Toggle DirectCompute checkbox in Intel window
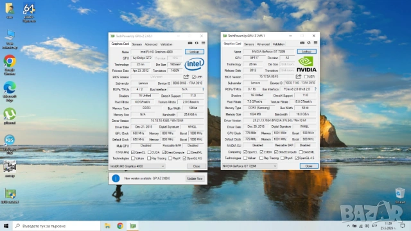Viewport: 411px width, 231px height. click(164, 152)
